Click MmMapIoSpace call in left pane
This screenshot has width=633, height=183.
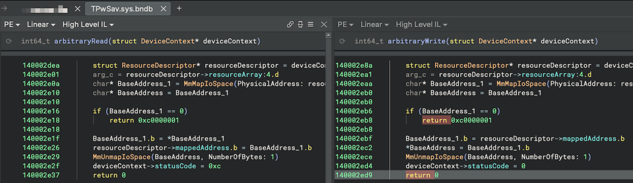[208, 83]
